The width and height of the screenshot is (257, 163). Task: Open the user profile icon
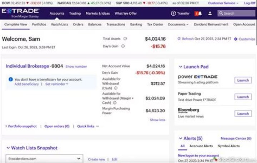(x=210, y=14)
